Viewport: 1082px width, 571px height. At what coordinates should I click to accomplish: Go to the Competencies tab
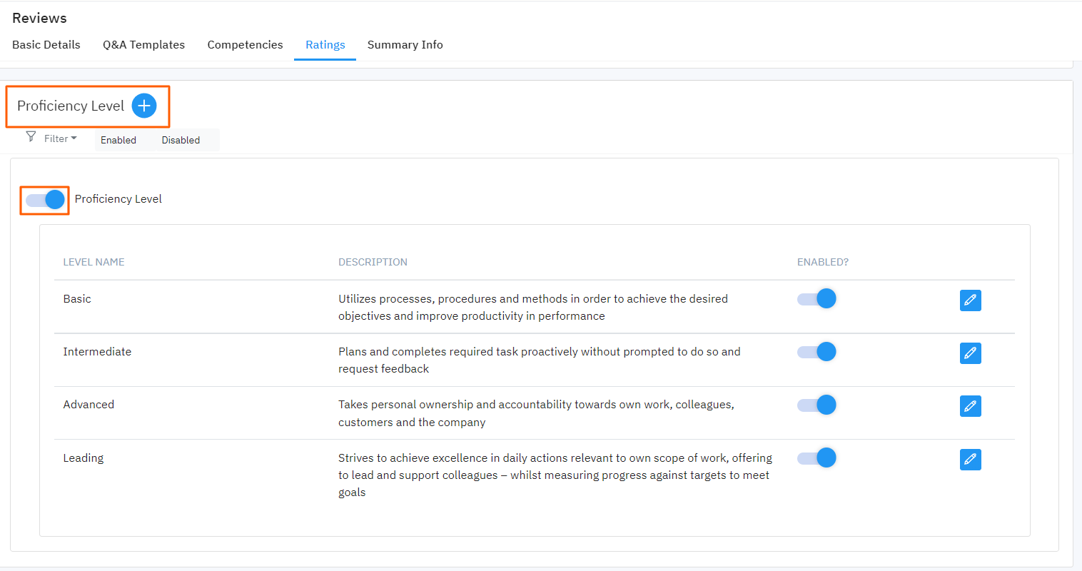(x=245, y=45)
